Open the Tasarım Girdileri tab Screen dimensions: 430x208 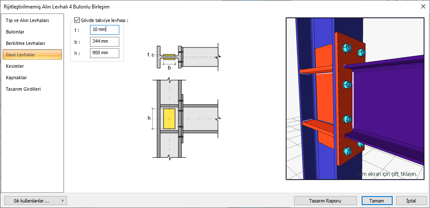[23, 89]
